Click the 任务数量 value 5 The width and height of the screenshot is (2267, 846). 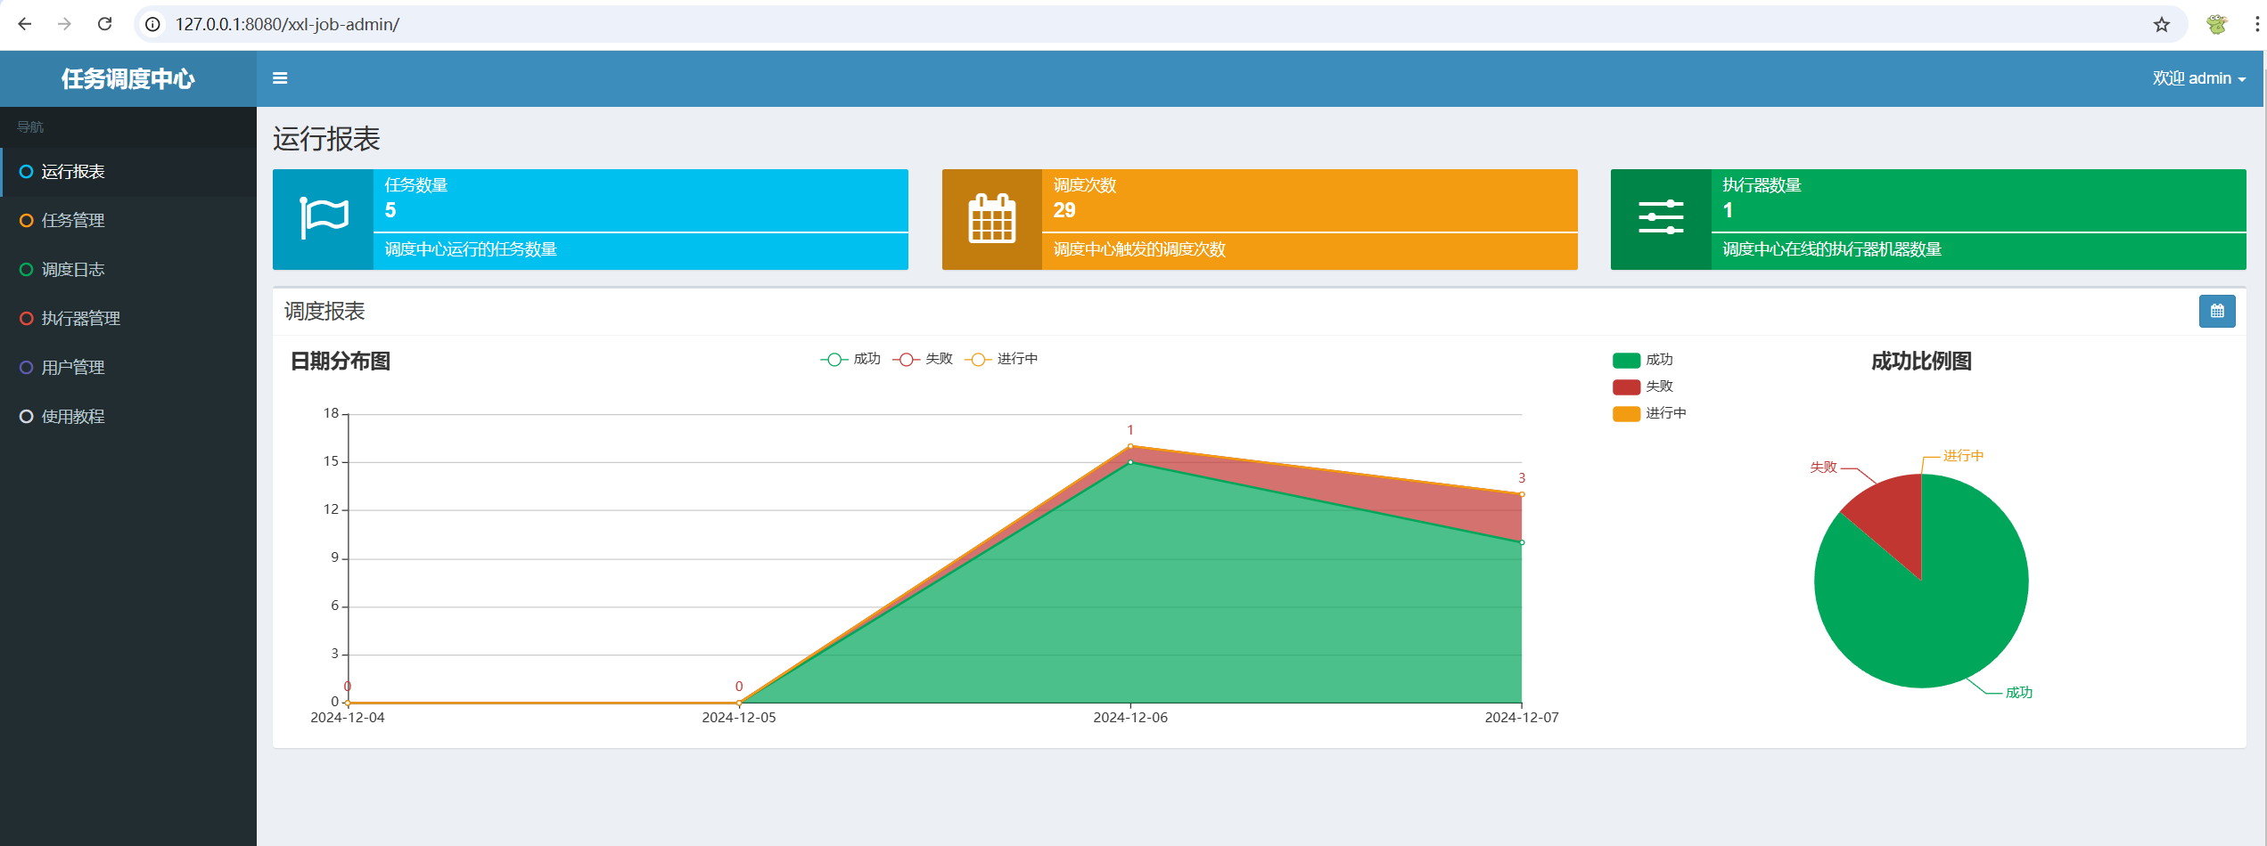click(390, 210)
